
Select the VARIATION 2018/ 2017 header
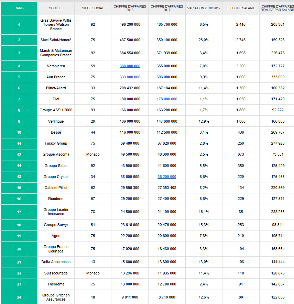(x=204, y=8)
